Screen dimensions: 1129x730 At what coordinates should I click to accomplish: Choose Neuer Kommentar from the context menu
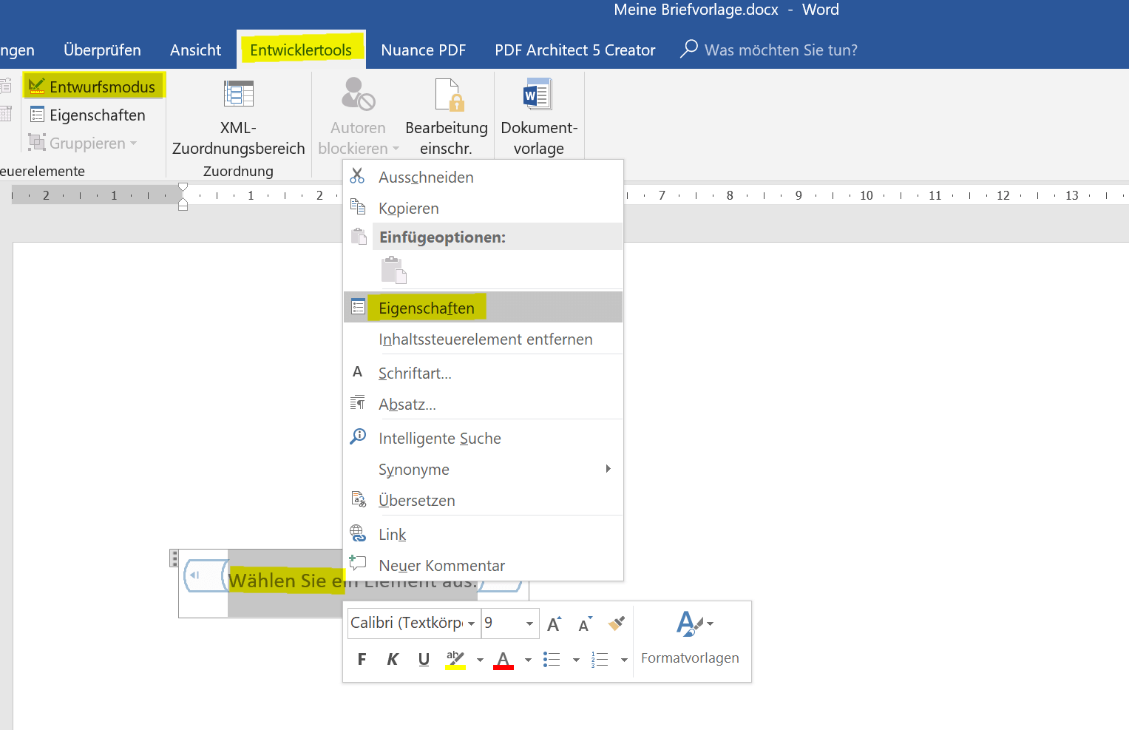[x=484, y=565]
